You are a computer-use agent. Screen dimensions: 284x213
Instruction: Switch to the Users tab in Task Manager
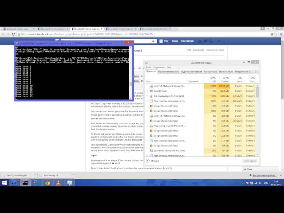(x=226, y=72)
